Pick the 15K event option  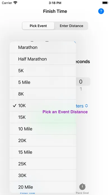43,117
